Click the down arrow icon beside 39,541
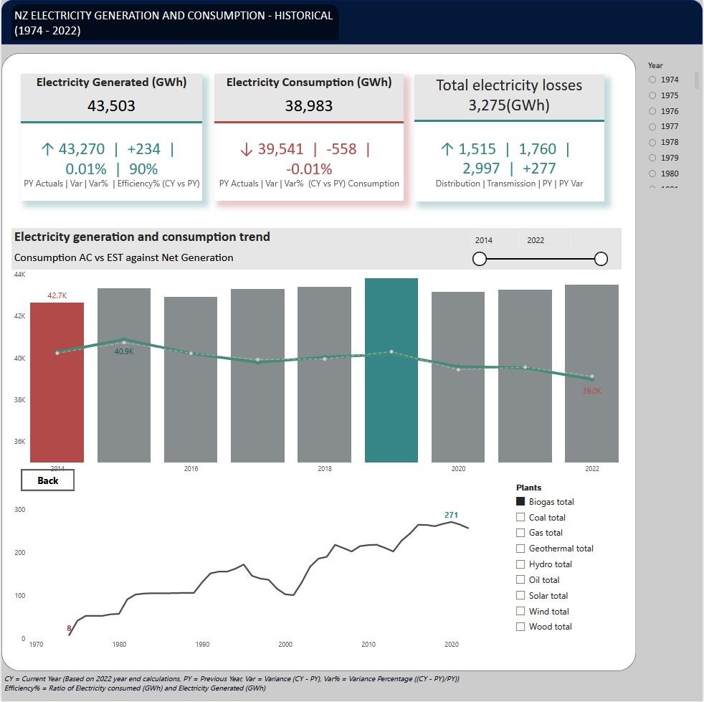This screenshot has height=702, width=704. click(247, 149)
